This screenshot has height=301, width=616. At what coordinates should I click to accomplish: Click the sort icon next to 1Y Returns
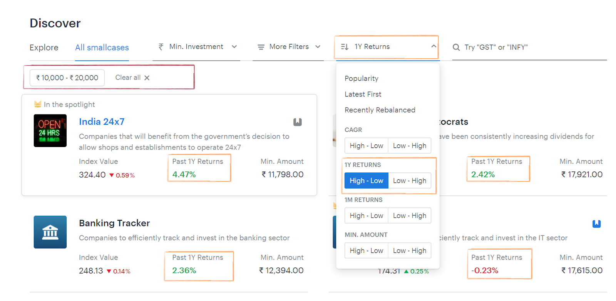[x=345, y=47]
